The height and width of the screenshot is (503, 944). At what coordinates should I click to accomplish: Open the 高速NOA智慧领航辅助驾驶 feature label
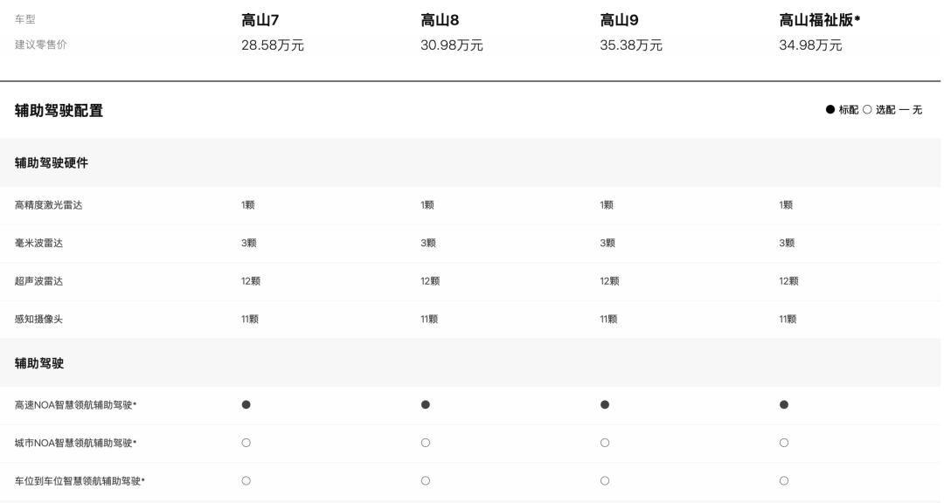click(x=75, y=405)
